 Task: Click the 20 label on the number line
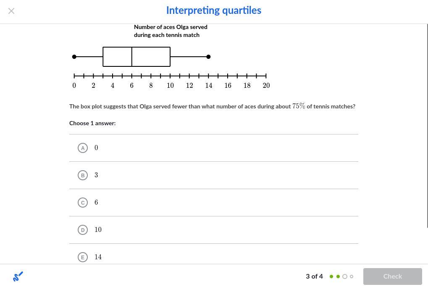(266, 86)
